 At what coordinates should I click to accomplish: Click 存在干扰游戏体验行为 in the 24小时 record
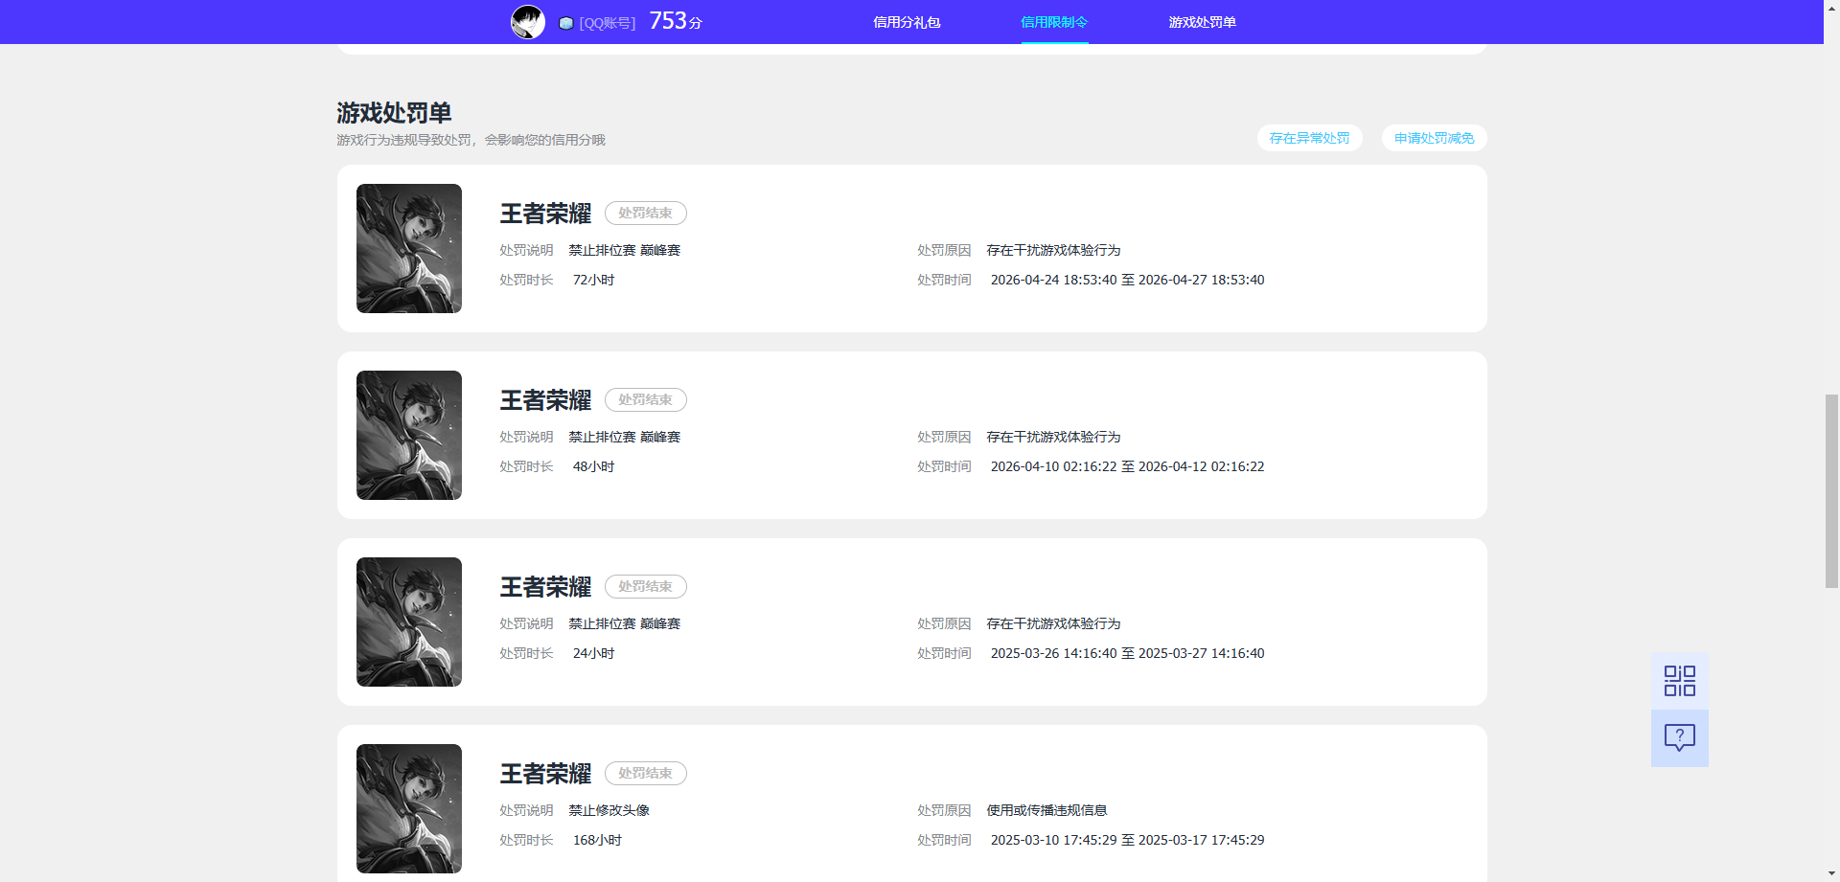tap(1053, 623)
